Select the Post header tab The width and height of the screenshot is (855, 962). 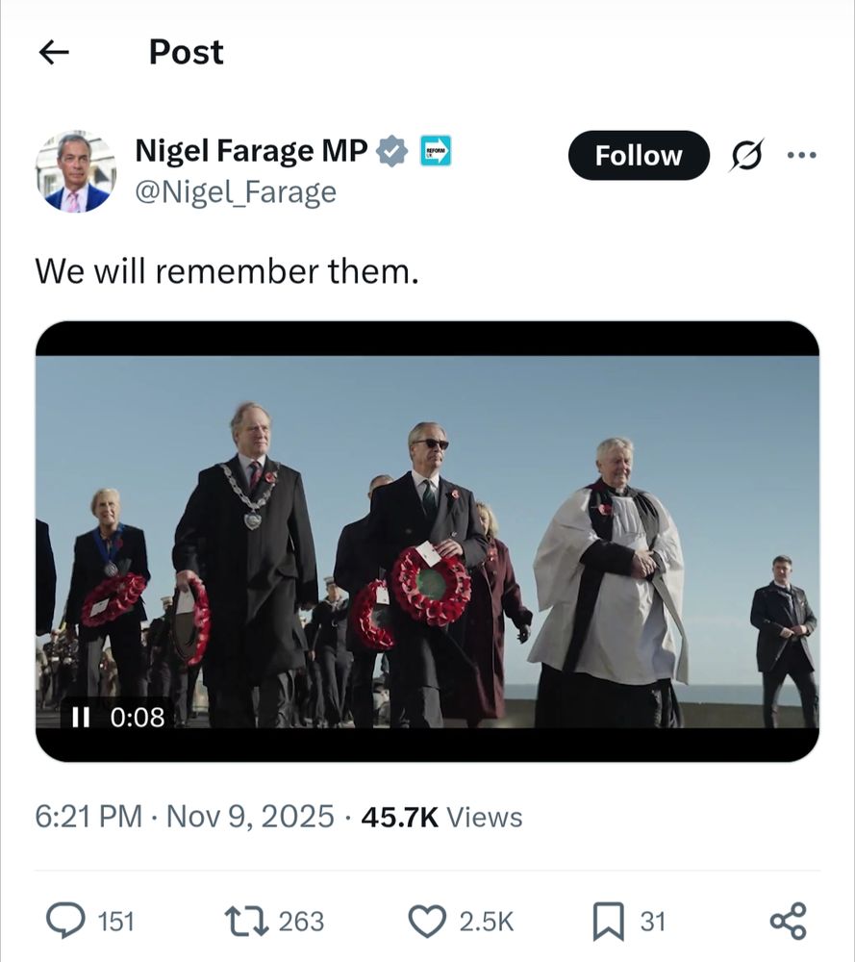(185, 52)
